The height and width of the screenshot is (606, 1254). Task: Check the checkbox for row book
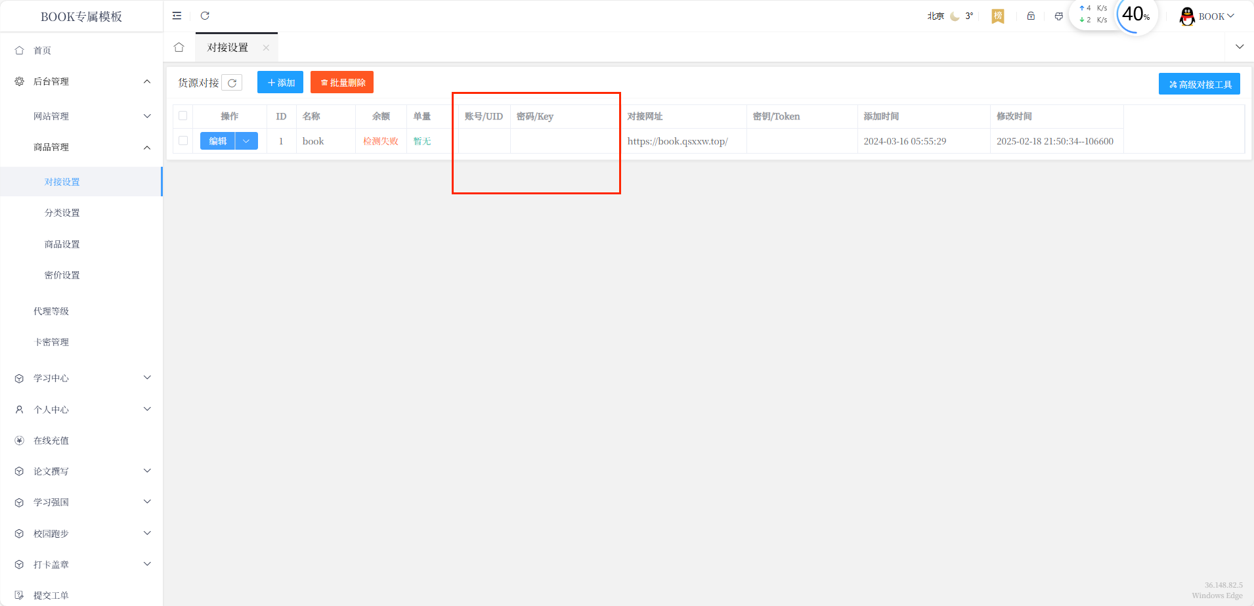point(183,141)
